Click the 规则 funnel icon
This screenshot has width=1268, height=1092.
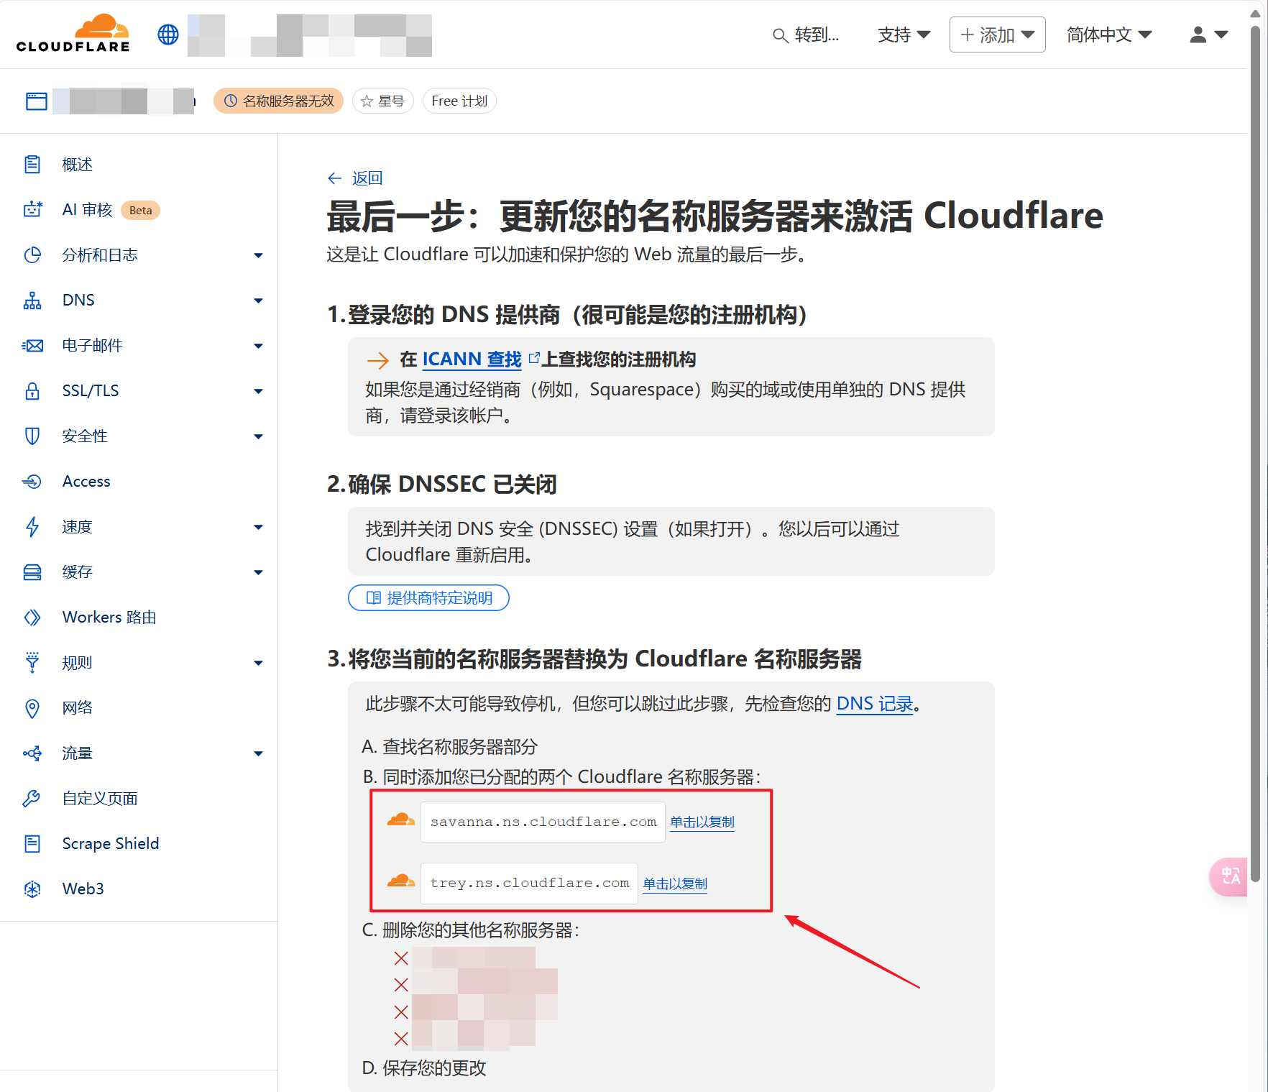tap(32, 662)
